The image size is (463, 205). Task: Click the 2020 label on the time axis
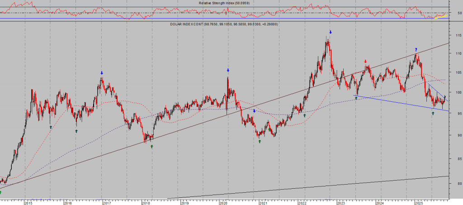point(223,203)
